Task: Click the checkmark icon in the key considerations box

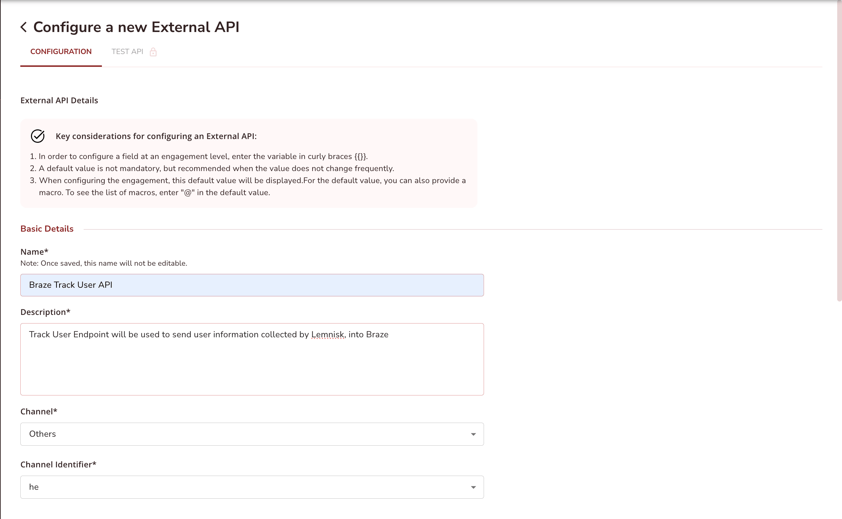Action: tap(38, 136)
